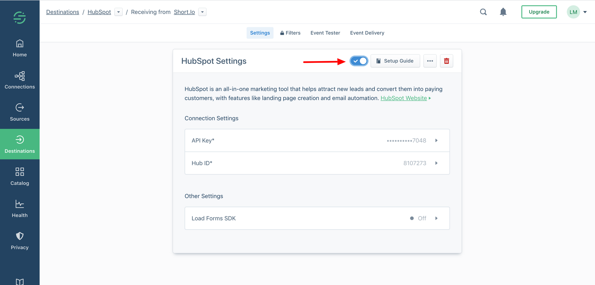Select Connections in the sidebar
This screenshot has width=595, height=285.
tap(19, 80)
